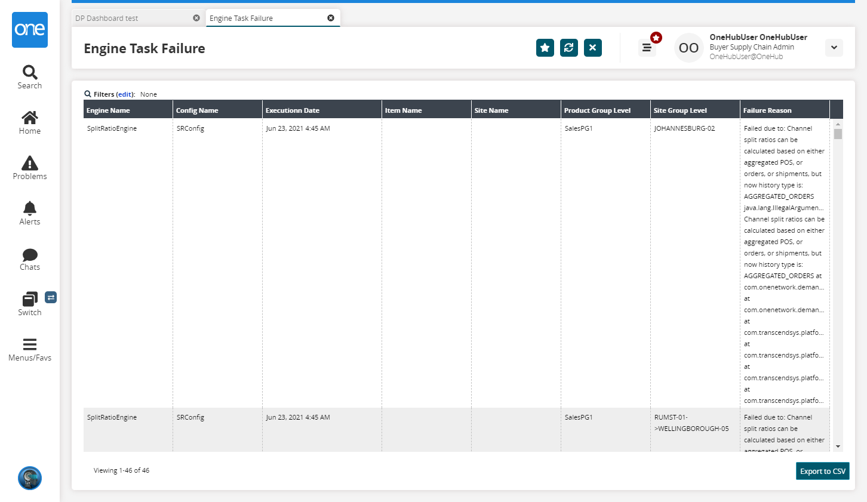Expand the user account dropdown arrow
The image size is (867, 502).
(x=834, y=48)
